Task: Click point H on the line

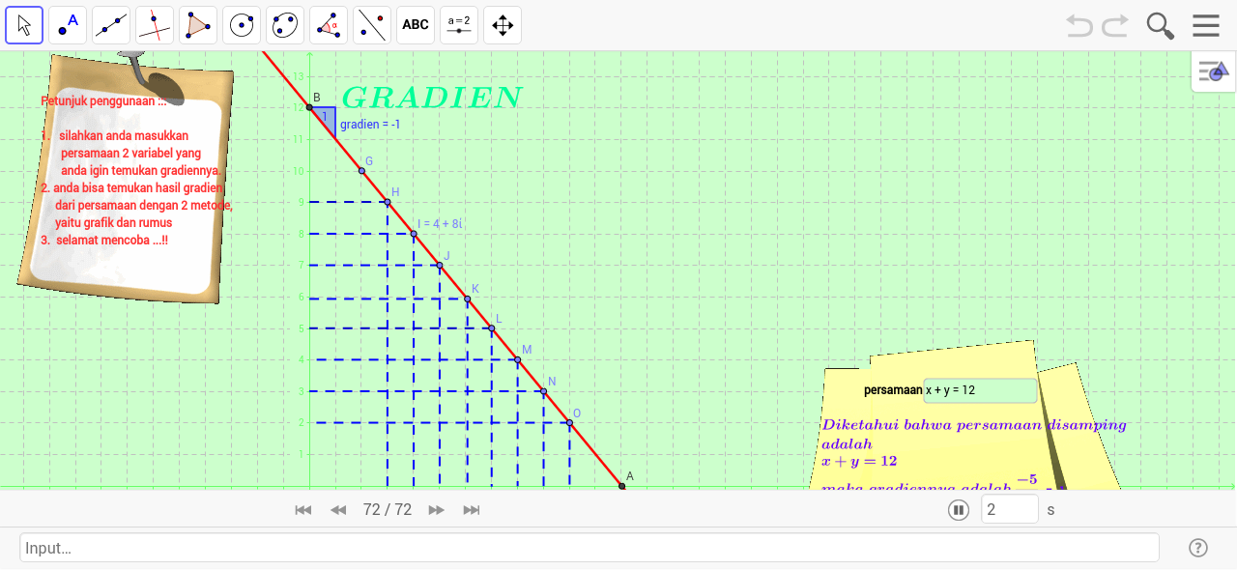Action: tap(388, 202)
